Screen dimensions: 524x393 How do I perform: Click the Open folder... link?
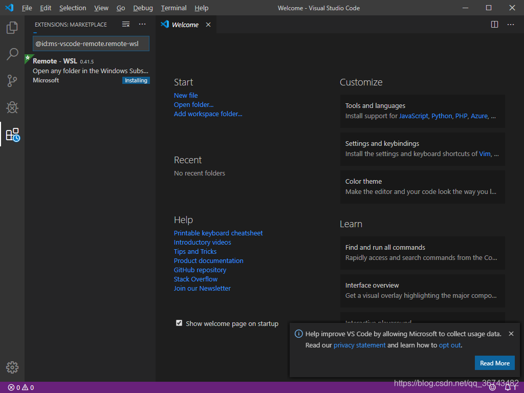coord(193,104)
